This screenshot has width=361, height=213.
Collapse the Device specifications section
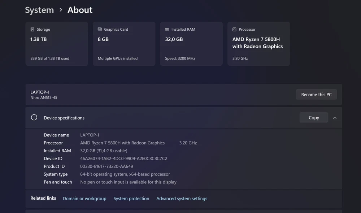[335, 118]
